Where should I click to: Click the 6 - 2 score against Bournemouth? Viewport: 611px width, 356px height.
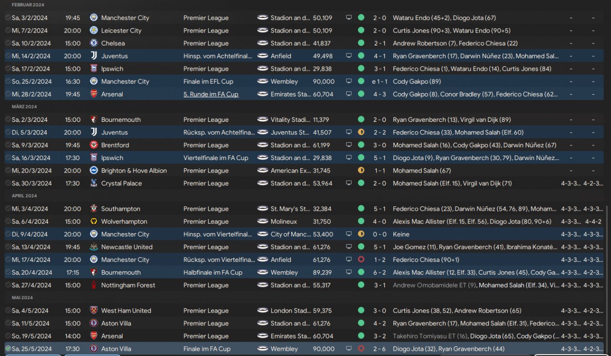[379, 272]
